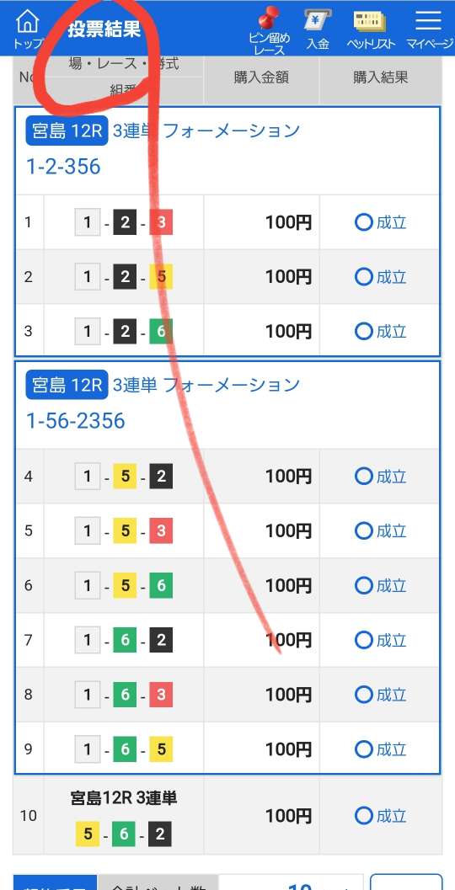Select the 成立 status in row 9
This screenshot has width=455, height=890.
tap(391, 749)
